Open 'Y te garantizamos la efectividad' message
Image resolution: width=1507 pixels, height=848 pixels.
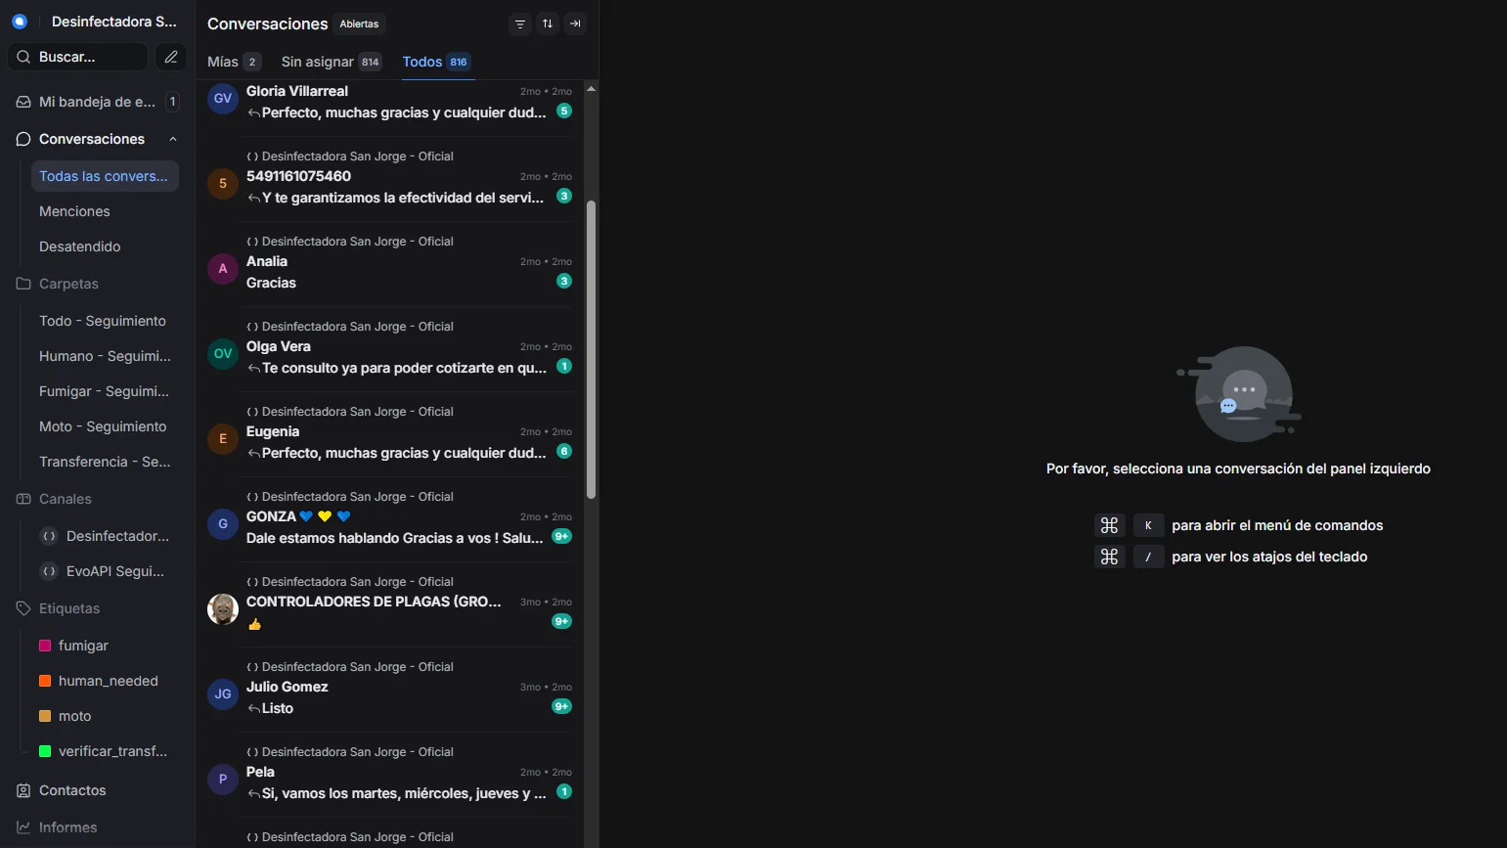pos(389,179)
